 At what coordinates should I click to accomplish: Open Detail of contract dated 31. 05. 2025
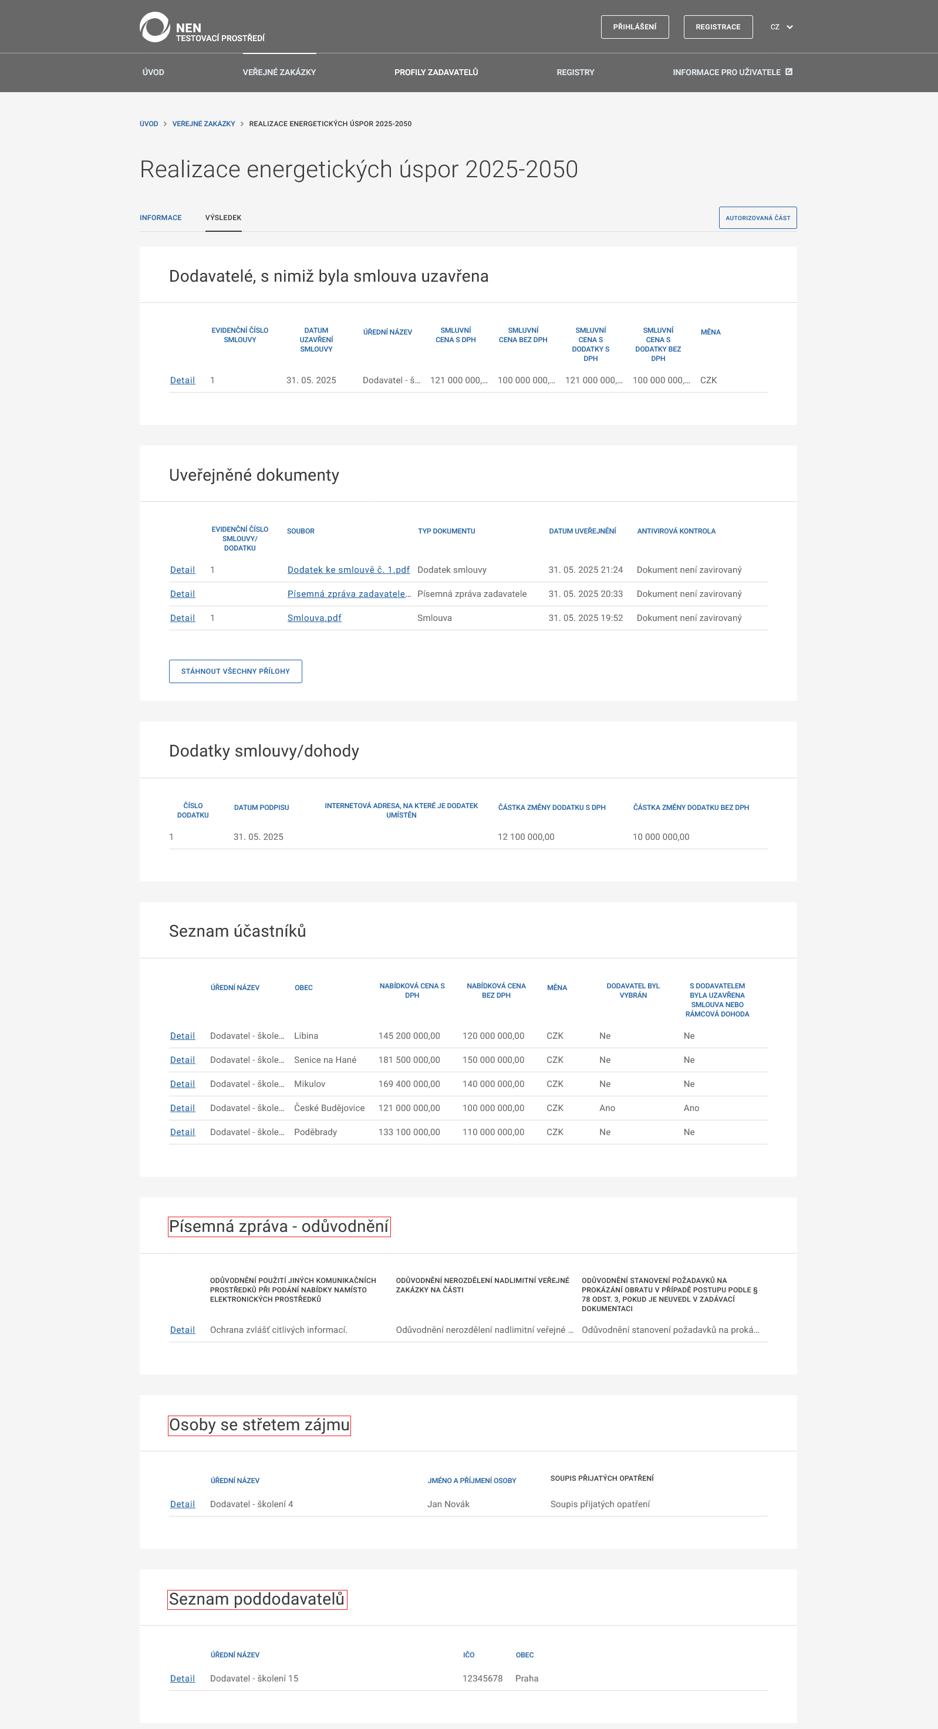(x=183, y=380)
